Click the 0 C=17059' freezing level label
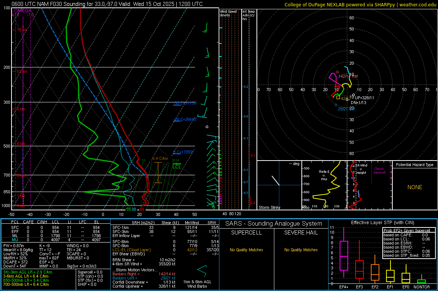This screenshot has height=291, width=438. tap(183, 152)
